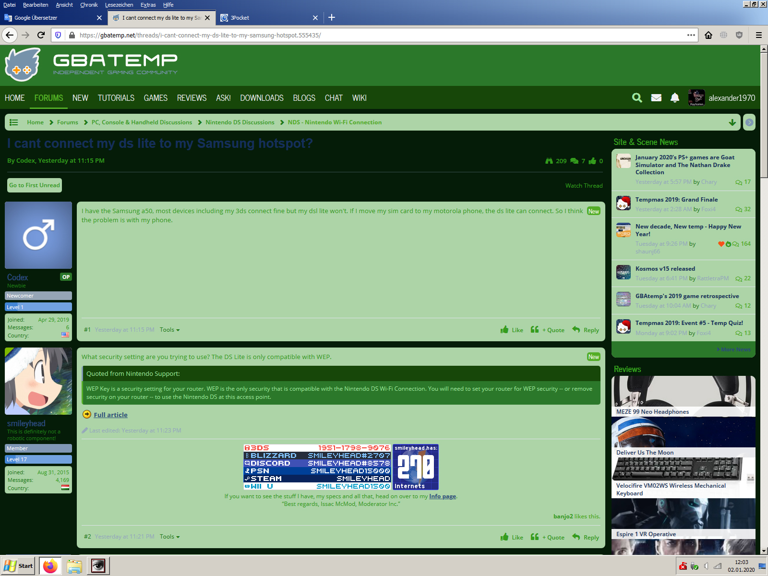The width and height of the screenshot is (768, 576).
Task: Open the notifications bell icon
Action: [x=675, y=98]
